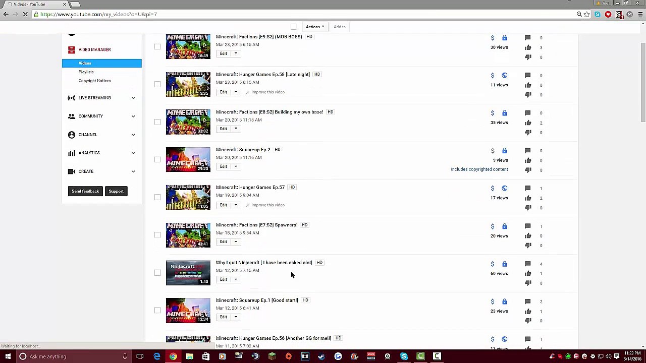The height and width of the screenshot is (363, 646).
Task: Click Analytics bar chart icon in sidebar
Action: (72, 153)
